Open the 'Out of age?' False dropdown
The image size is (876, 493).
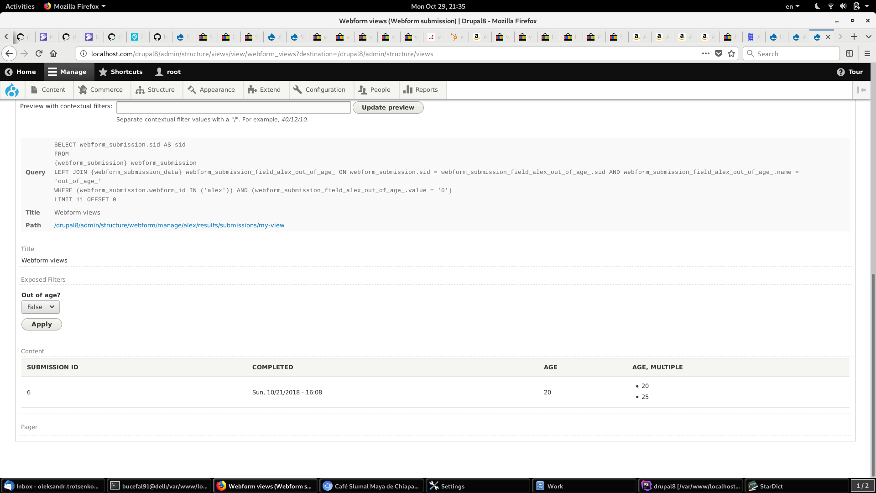pos(40,307)
